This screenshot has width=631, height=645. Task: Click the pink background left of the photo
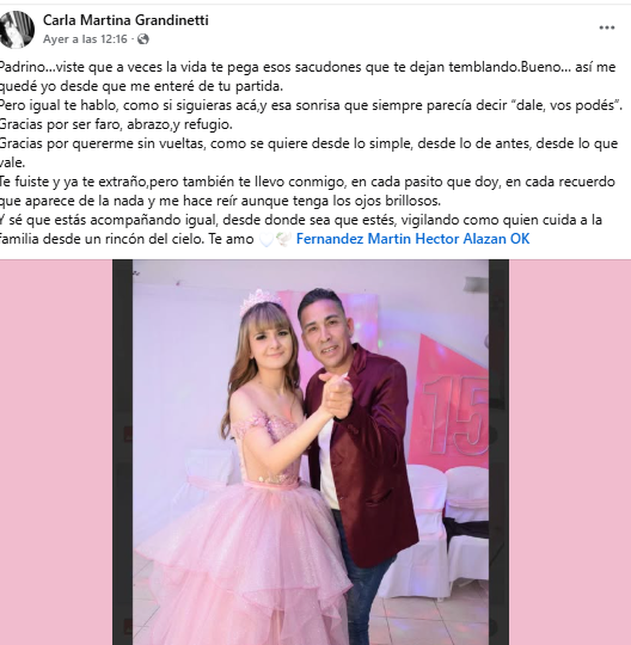click(56, 452)
